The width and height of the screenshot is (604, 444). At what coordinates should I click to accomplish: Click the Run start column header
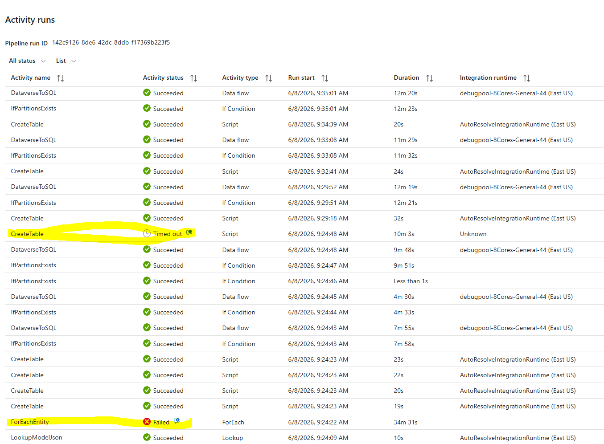(x=301, y=77)
